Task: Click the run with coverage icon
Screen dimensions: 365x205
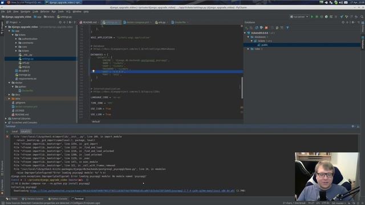Action: click(322, 17)
